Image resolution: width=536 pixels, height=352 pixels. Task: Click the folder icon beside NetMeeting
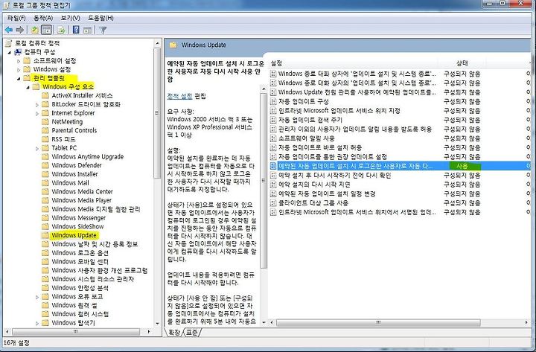tap(45, 121)
